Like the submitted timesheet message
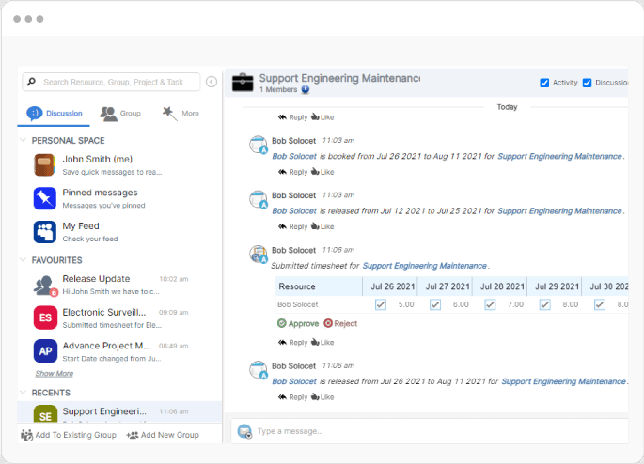644x464 pixels. pos(322,342)
